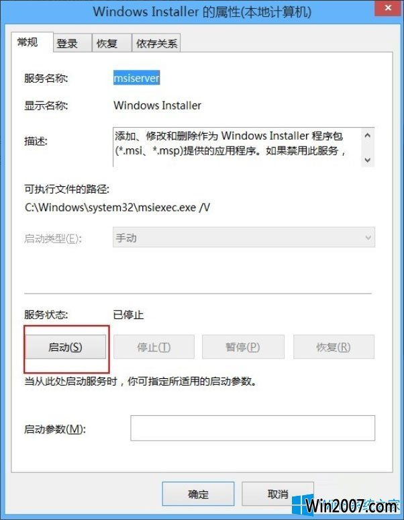The height and width of the screenshot is (520, 404).
Task: Click the 停止(T) stop button
Action: coord(154,347)
